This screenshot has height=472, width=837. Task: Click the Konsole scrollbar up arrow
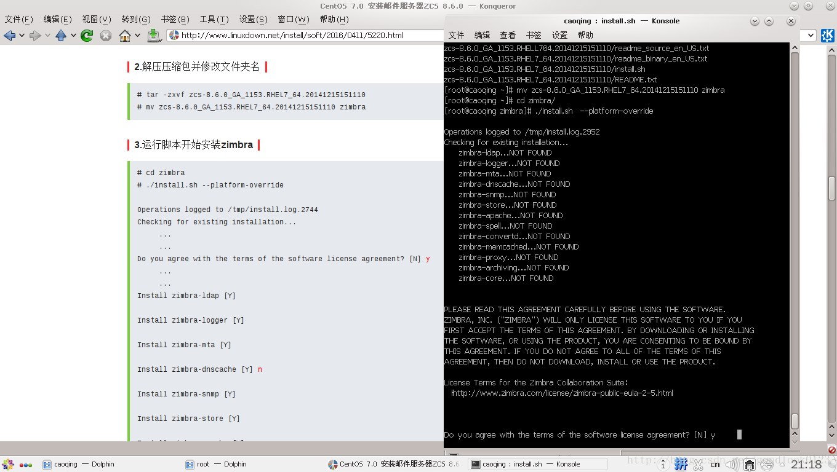[x=795, y=46]
